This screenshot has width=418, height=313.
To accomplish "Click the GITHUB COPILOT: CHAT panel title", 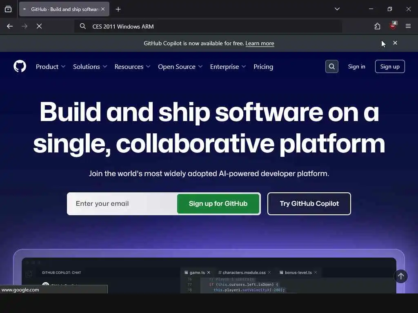I will [x=61, y=273].
